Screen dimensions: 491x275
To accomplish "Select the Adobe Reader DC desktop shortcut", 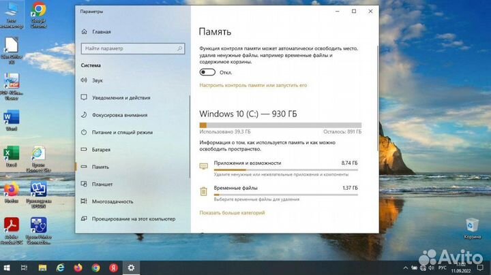I will coord(12,231).
